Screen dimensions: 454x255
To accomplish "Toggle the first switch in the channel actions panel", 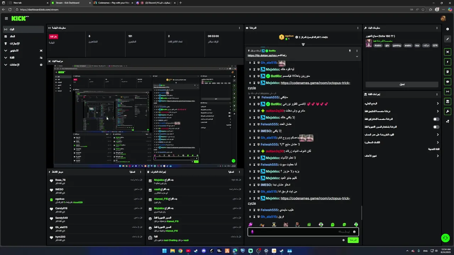I will 436,119.
